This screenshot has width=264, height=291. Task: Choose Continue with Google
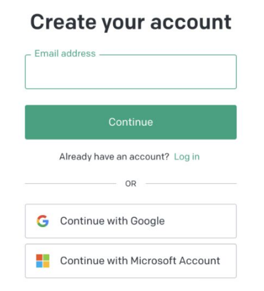tap(131, 221)
